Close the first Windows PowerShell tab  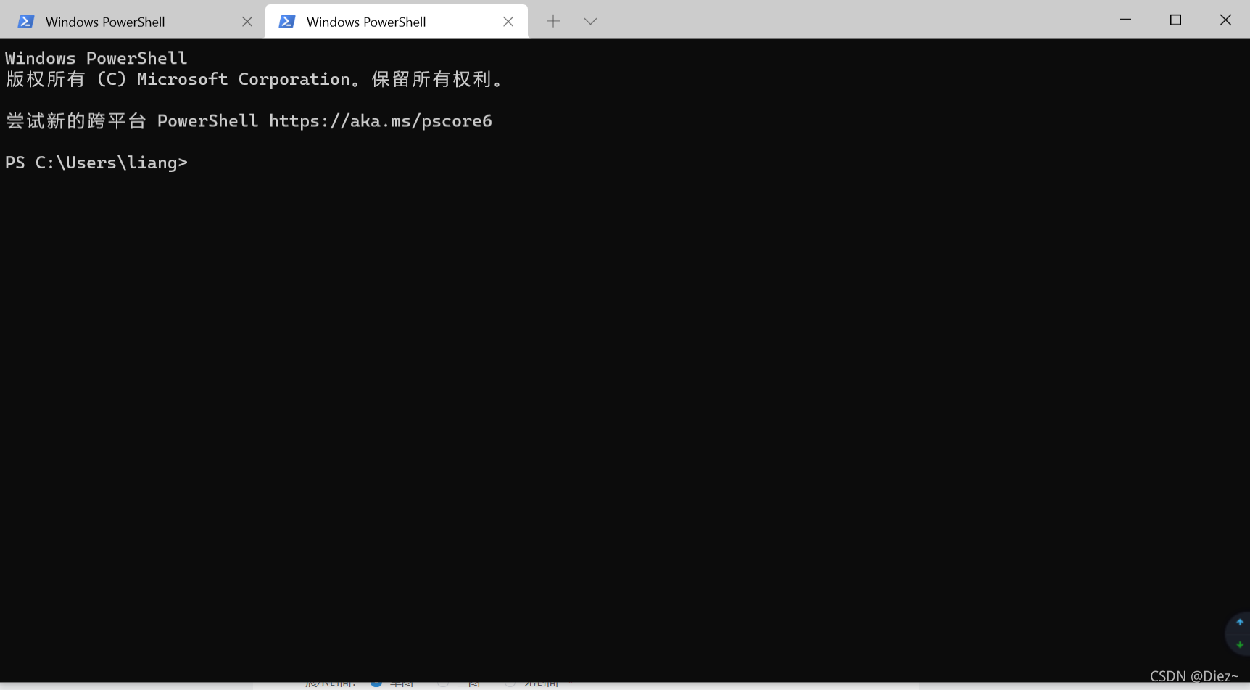(x=247, y=22)
